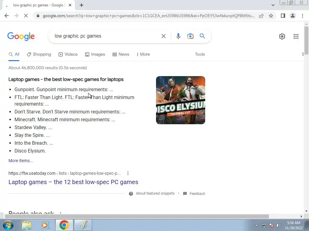Launch Windows Media Player from taskbar

[x=45, y=225]
